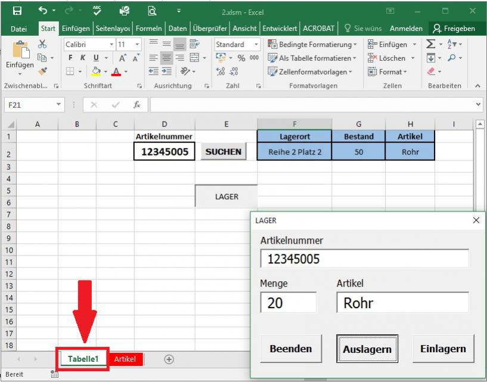
Task: Align text right
Action: coord(180,58)
